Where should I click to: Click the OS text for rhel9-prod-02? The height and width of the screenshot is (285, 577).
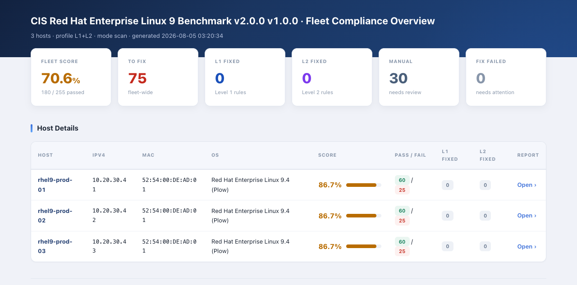[x=251, y=216]
